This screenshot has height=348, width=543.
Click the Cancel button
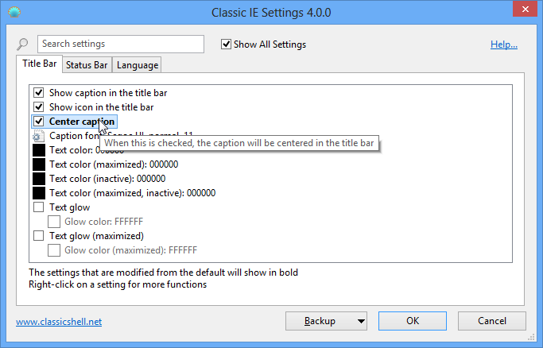pyautogui.click(x=492, y=321)
